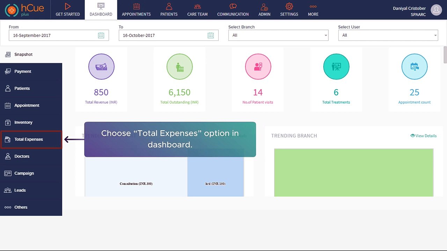
Task: Open the Care Team group icon
Action: point(197,6)
